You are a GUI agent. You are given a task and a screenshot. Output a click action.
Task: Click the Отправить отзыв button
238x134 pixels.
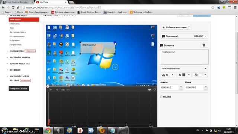(19, 89)
